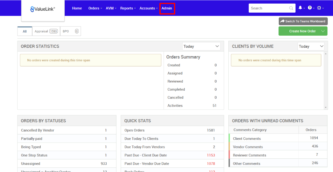Screen dimensions: 333x172
Task: Open the Admin menu
Action: pos(167,8)
